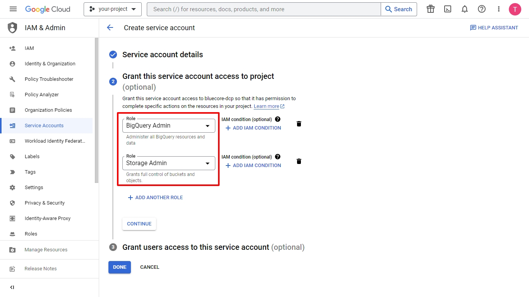
Task: Click the gift free trial icon
Action: [x=431, y=9]
